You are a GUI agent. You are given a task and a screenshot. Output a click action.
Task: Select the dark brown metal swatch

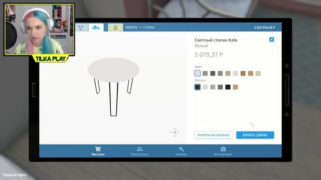[198, 87]
